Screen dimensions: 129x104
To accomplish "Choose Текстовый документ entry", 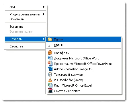I will (83, 75).
